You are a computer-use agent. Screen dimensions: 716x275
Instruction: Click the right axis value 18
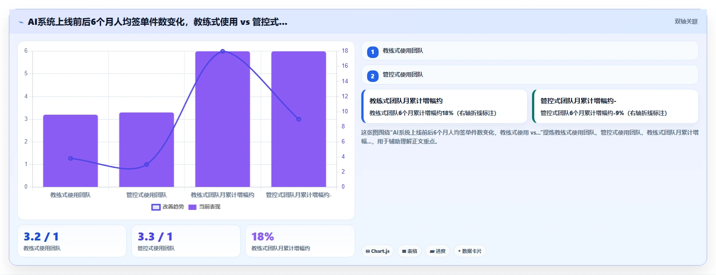345,51
